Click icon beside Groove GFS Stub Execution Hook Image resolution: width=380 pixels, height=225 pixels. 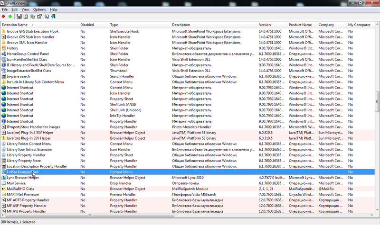[x=4, y=31]
